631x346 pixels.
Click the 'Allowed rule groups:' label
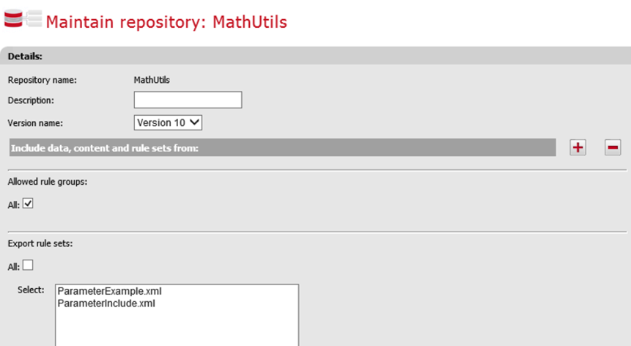pos(48,181)
